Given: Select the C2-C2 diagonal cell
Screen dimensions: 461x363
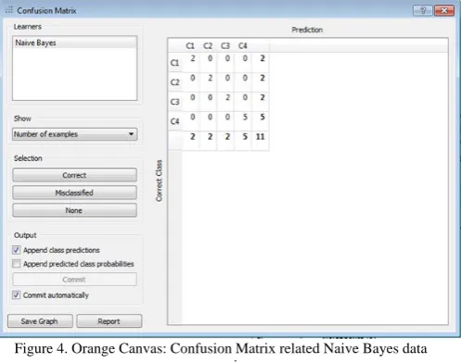Looking at the screenshot, I should click(x=210, y=78).
